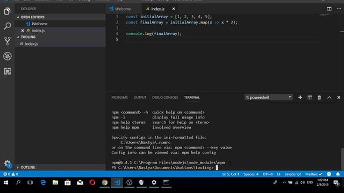Click the Prettier status bar item
This screenshot has width=344, height=193.
pyautogui.click(x=314, y=174)
